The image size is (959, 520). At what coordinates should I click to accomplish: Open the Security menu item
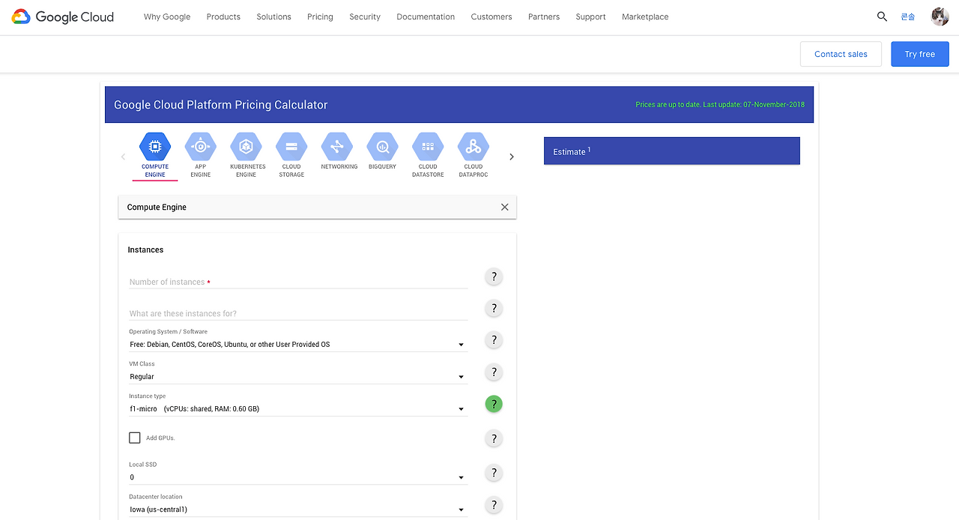point(365,16)
